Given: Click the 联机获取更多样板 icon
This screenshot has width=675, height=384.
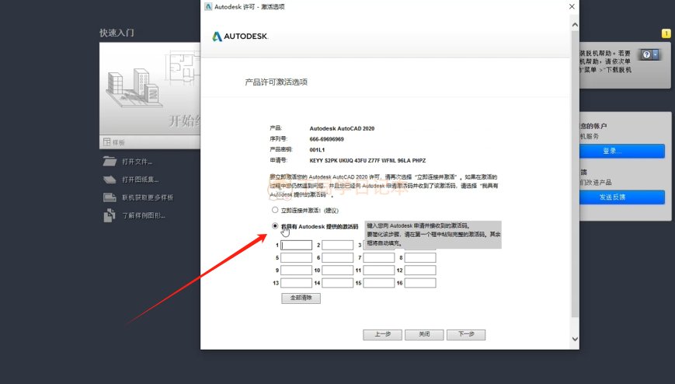Looking at the screenshot, I should 110,197.
